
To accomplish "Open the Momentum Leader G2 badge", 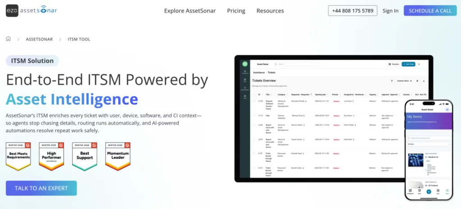I will (x=118, y=156).
